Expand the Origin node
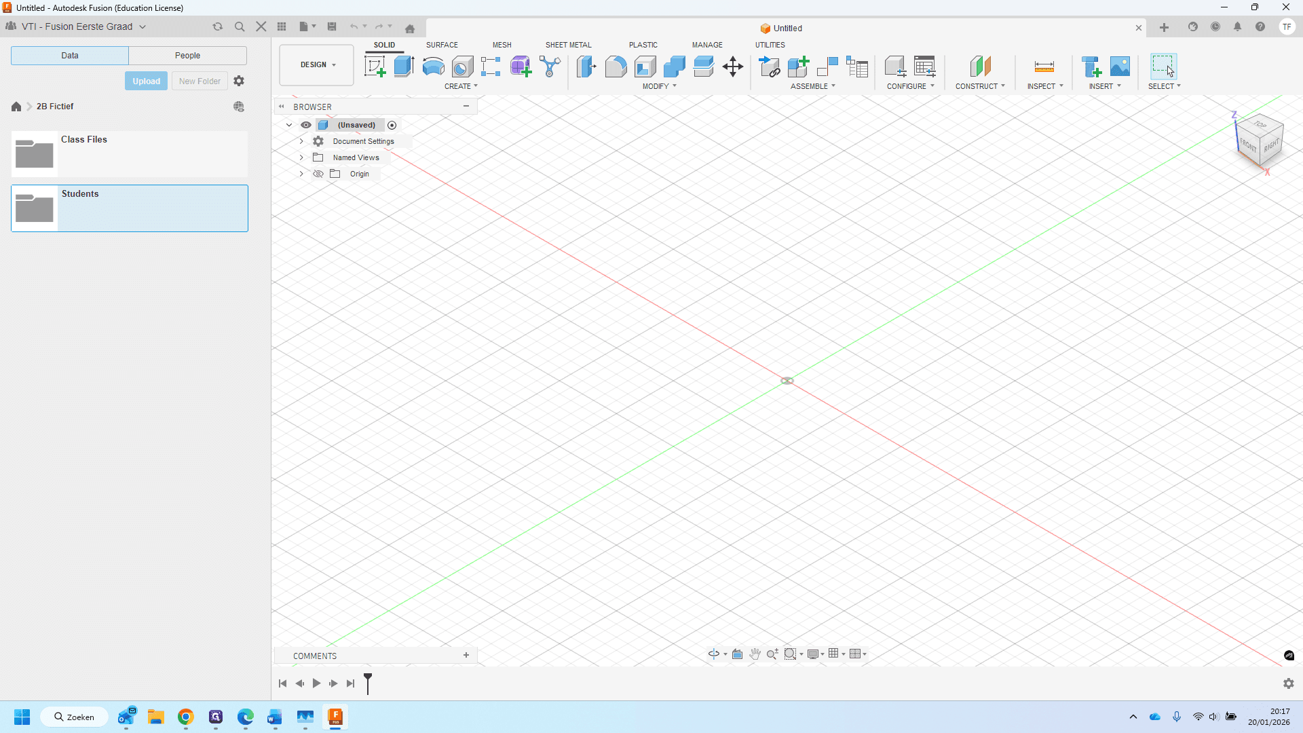Screen dimensions: 1303x733 [x=301, y=174]
